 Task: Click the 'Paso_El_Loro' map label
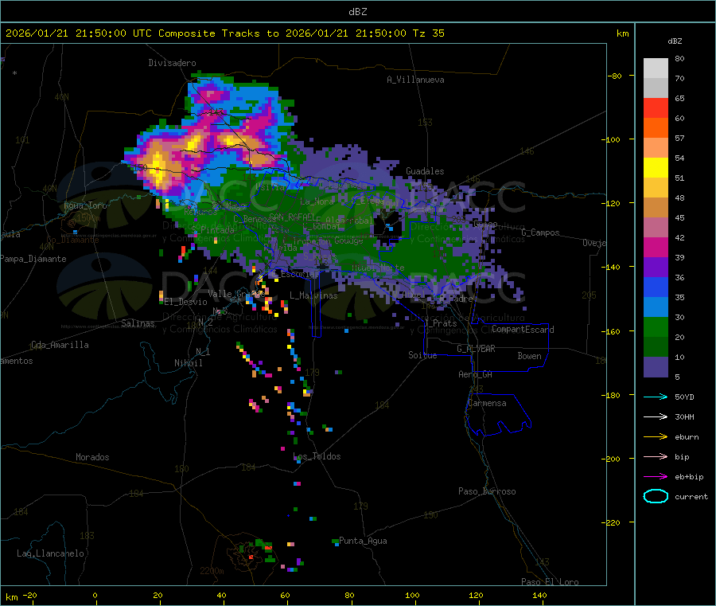click(x=550, y=582)
